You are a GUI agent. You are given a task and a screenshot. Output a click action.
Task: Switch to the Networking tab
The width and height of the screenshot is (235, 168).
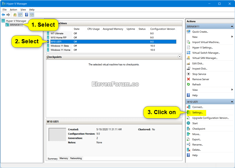[76, 158]
